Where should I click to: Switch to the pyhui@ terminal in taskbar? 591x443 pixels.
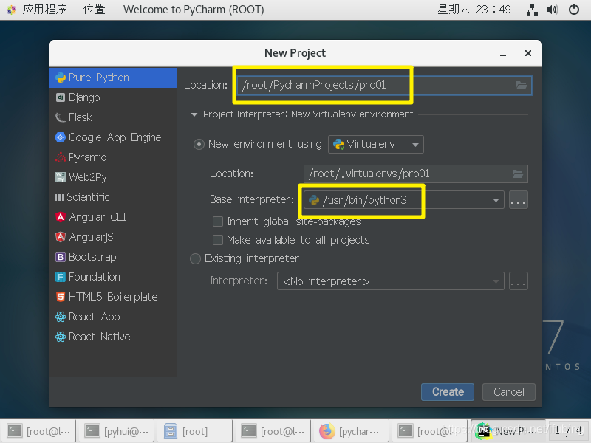pos(118,431)
